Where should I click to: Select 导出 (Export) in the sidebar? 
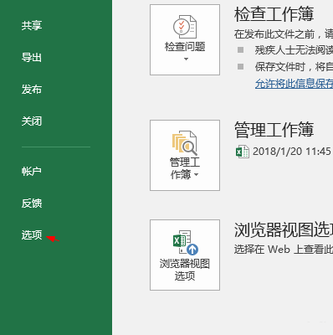pos(32,58)
